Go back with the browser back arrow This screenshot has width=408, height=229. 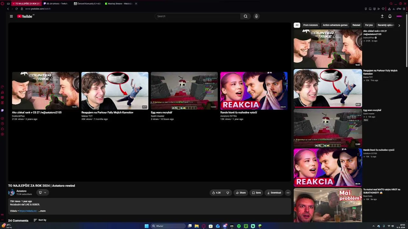[8, 9]
